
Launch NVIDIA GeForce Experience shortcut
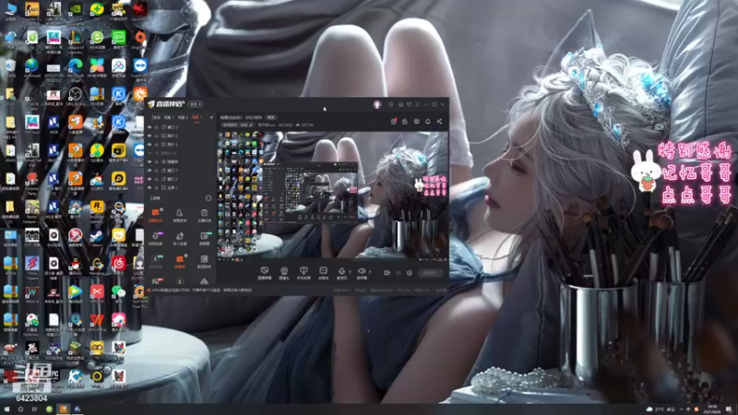click(x=76, y=9)
